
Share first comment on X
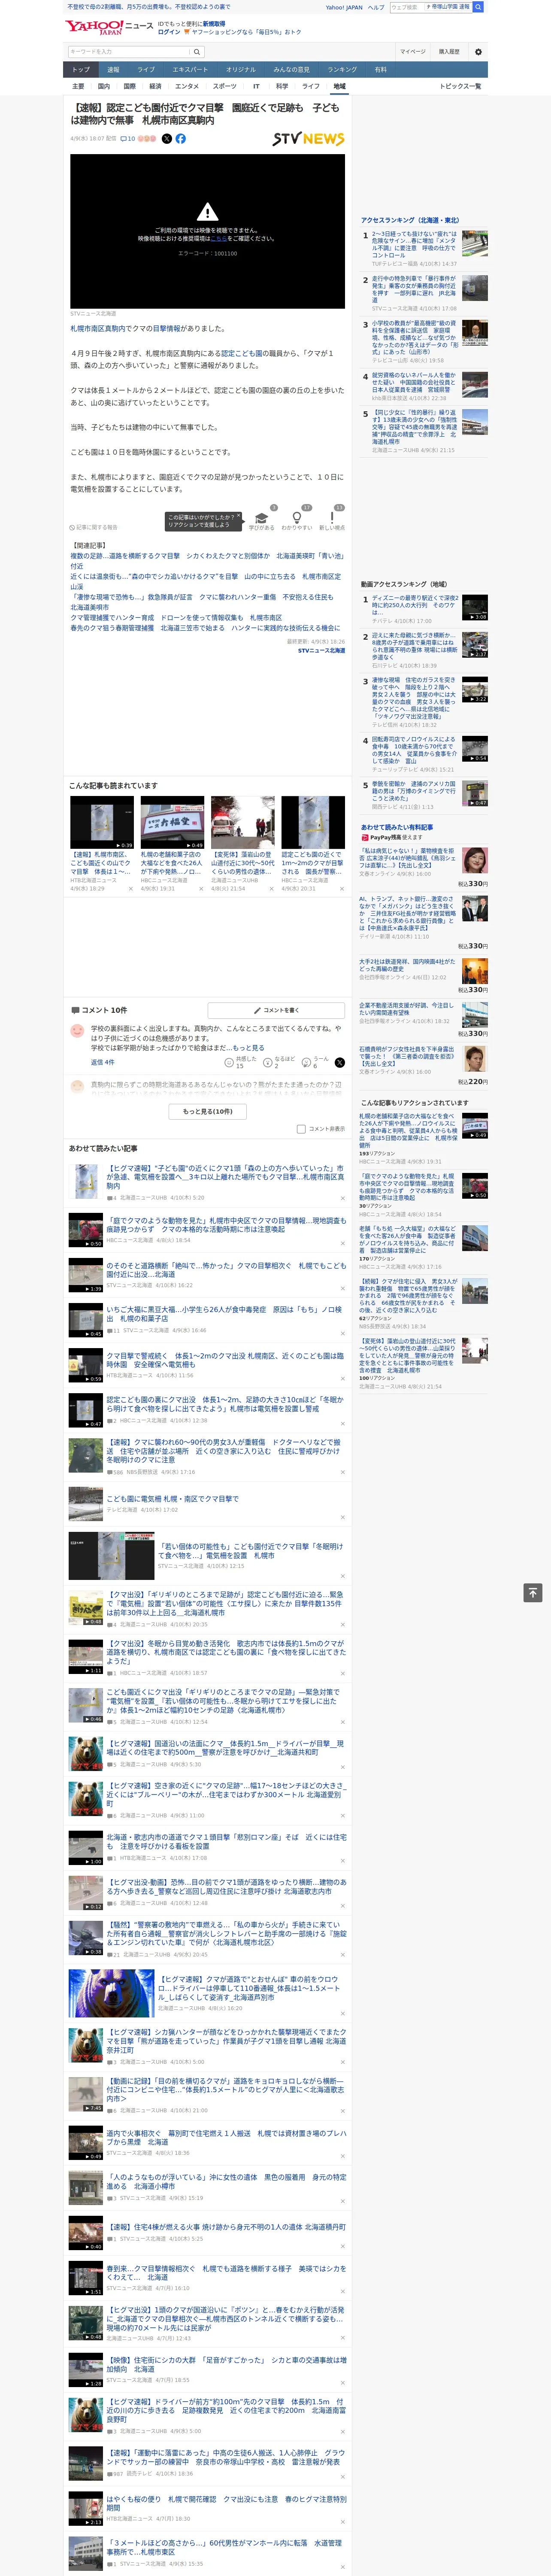coord(340,1062)
